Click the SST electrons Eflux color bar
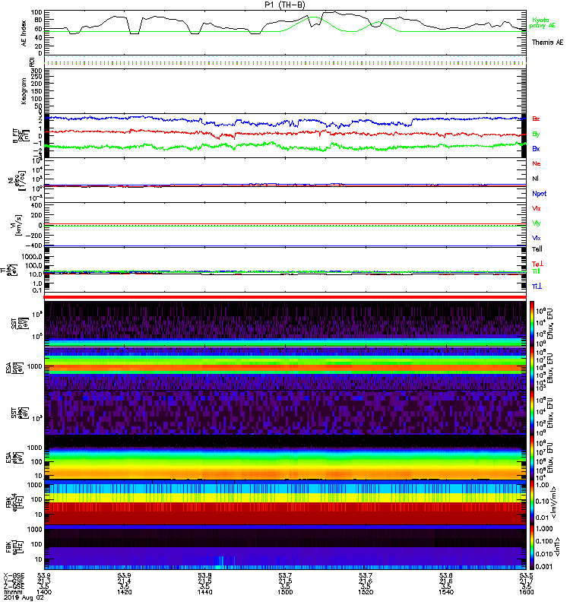This screenshot has width=570, height=608. coord(532,413)
